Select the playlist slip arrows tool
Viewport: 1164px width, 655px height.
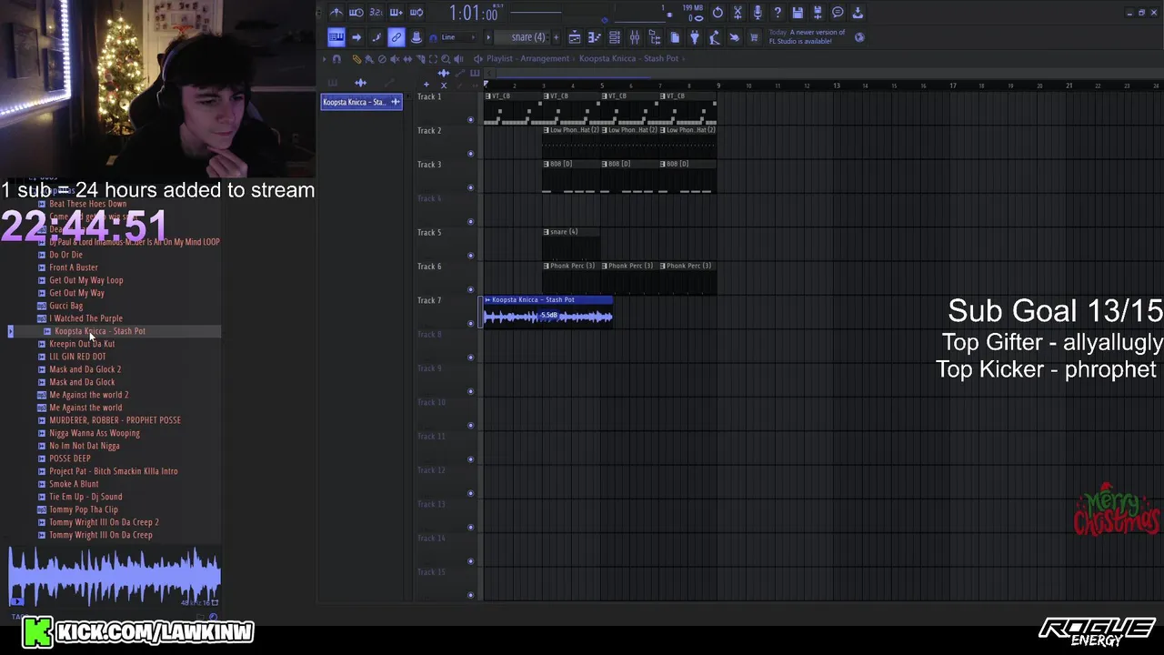(407, 58)
